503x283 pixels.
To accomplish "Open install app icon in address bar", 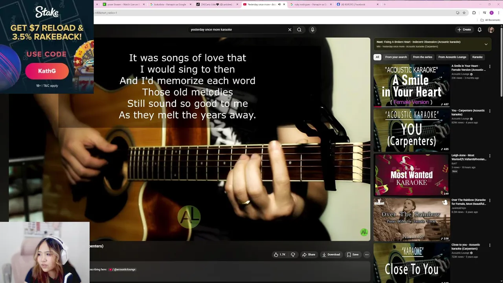I will (x=458, y=13).
